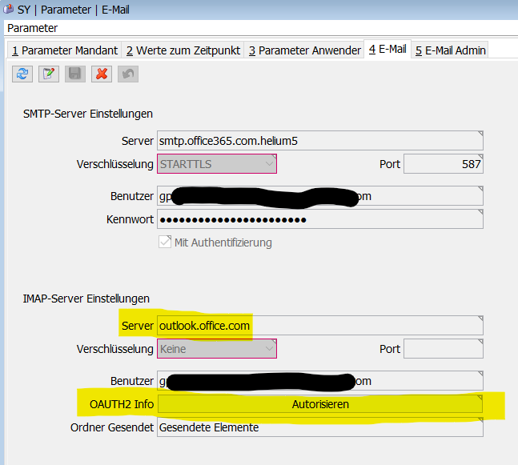This screenshot has width=518, height=465.
Task: Click the SMTP Port field showing 587
Action: [x=443, y=164]
